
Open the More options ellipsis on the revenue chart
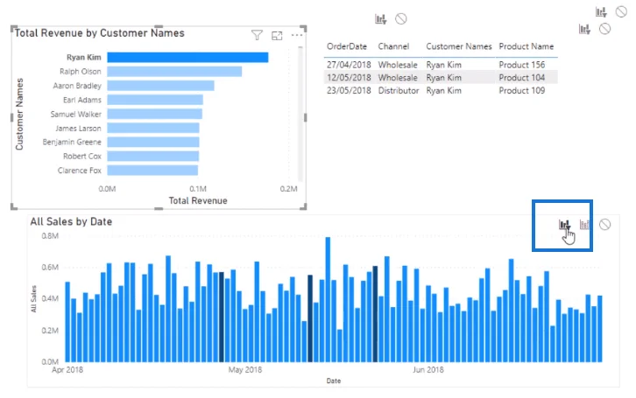click(x=297, y=35)
